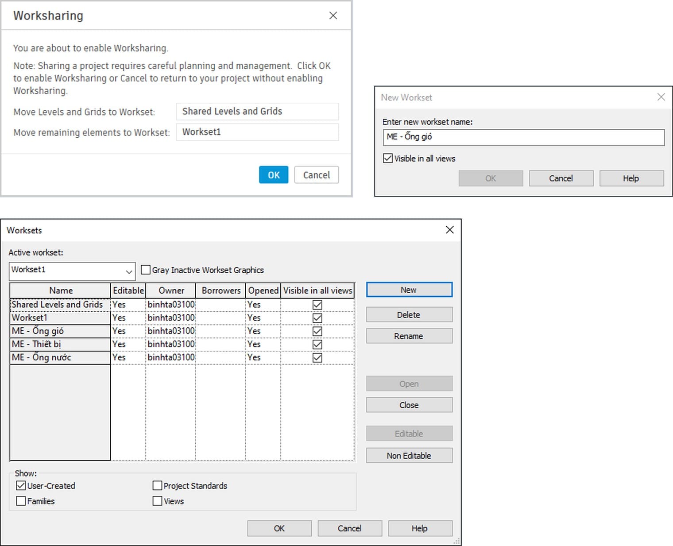
Task: Enable the Project Standards show checkbox
Action: tap(157, 486)
